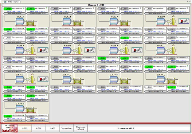The height and width of the screenshot is (134, 192).
Task: Select the pump unit icon 3.Н.302.О
Action: pyautogui.click(x=167, y=50)
